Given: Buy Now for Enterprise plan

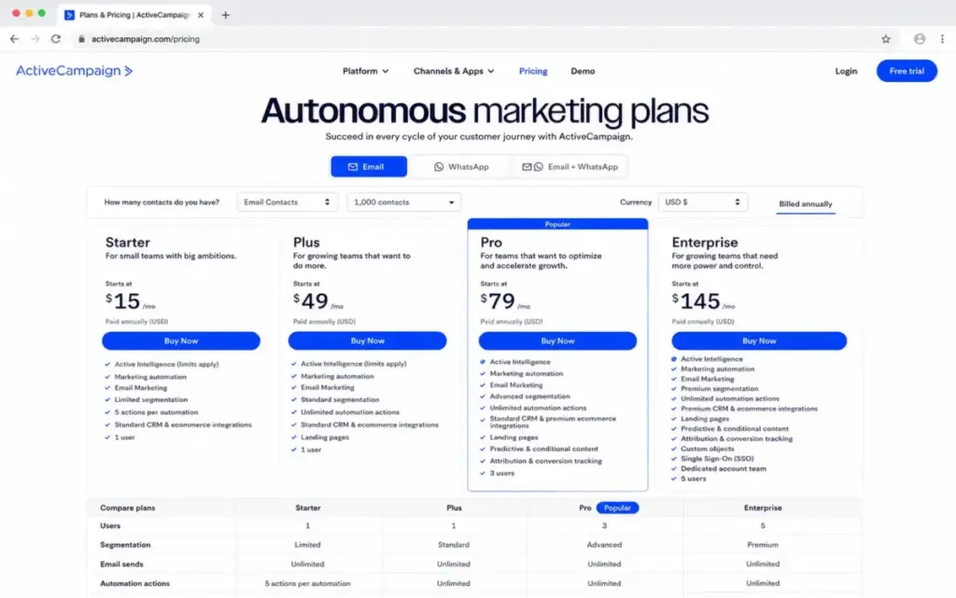Looking at the screenshot, I should coord(759,341).
